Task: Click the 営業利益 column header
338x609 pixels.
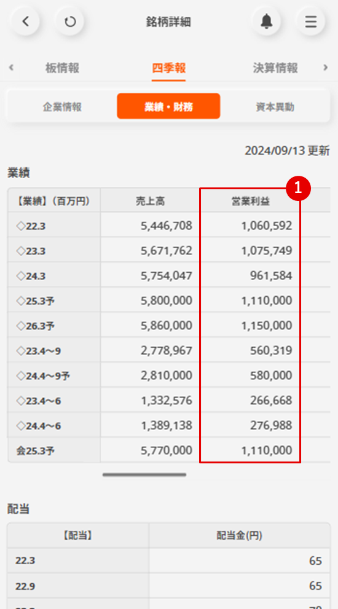Action: click(250, 200)
